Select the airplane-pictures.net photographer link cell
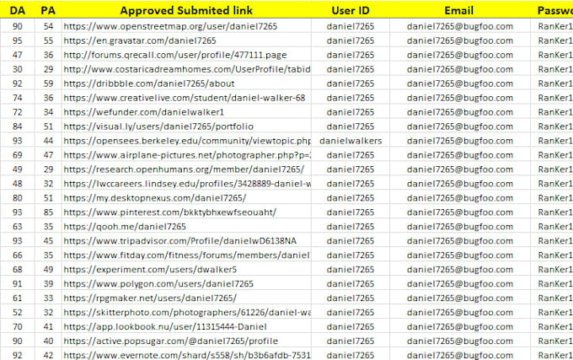The width and height of the screenshot is (573, 360). pos(186,155)
